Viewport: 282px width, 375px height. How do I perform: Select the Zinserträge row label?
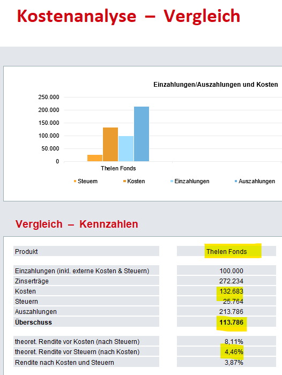tap(32, 281)
